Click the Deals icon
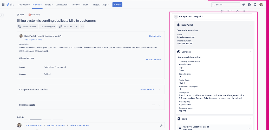This screenshot has width=269, height=130. pos(179,119)
